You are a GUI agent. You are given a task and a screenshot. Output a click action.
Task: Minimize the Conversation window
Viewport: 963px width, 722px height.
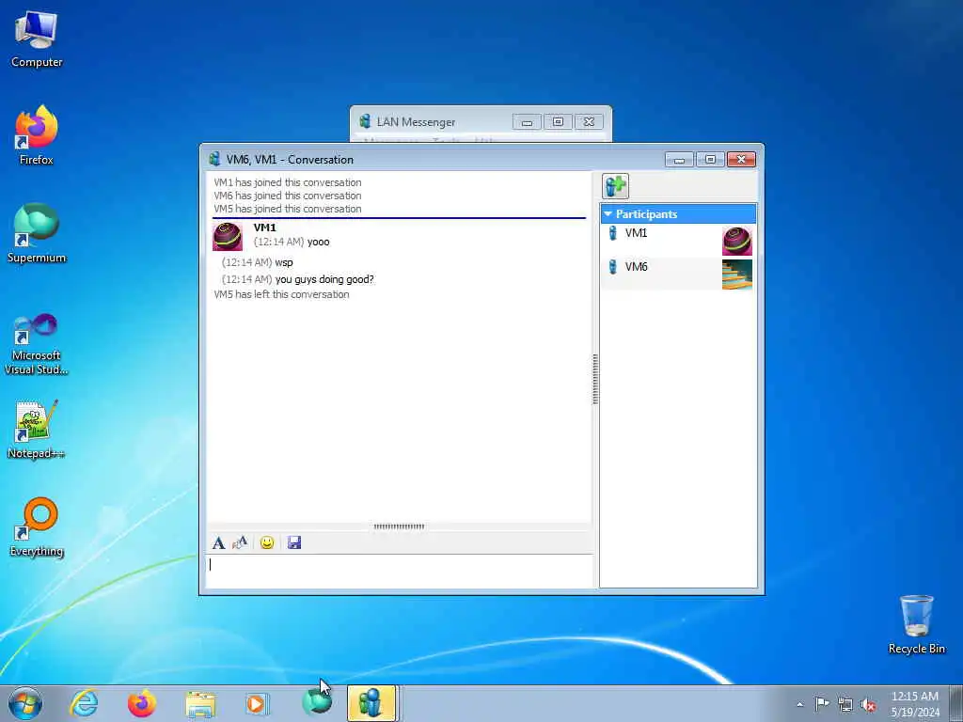point(679,160)
